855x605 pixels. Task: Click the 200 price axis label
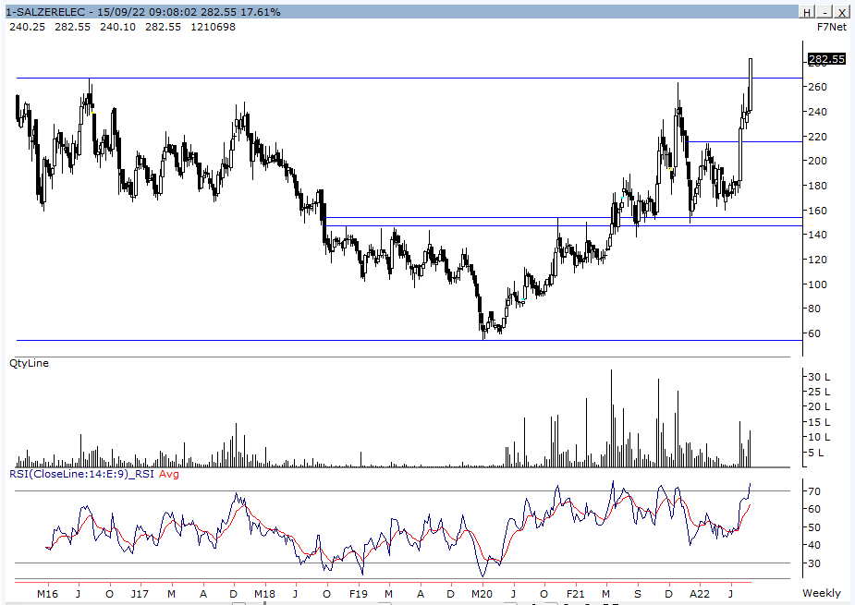pos(817,161)
